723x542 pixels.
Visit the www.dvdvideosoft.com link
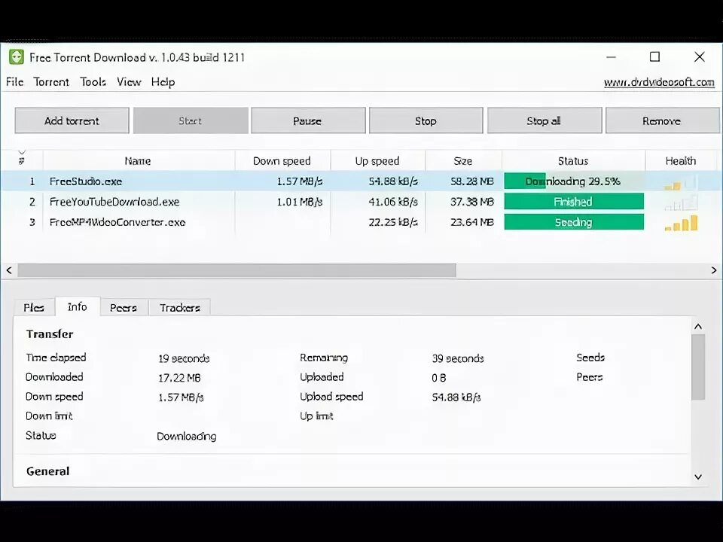click(x=660, y=83)
